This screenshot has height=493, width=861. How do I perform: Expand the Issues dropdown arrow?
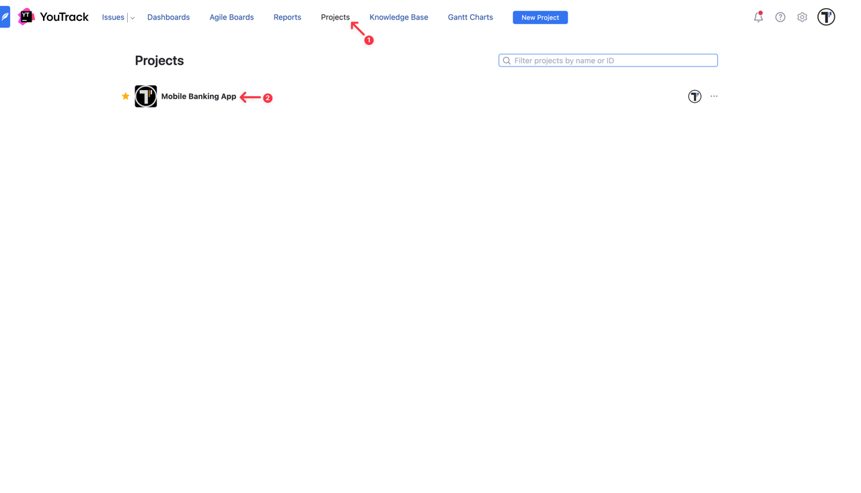point(133,18)
